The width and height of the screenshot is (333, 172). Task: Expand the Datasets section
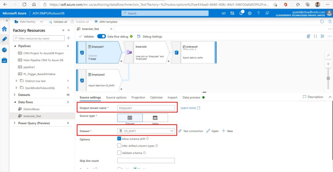pyautogui.click(x=15, y=95)
